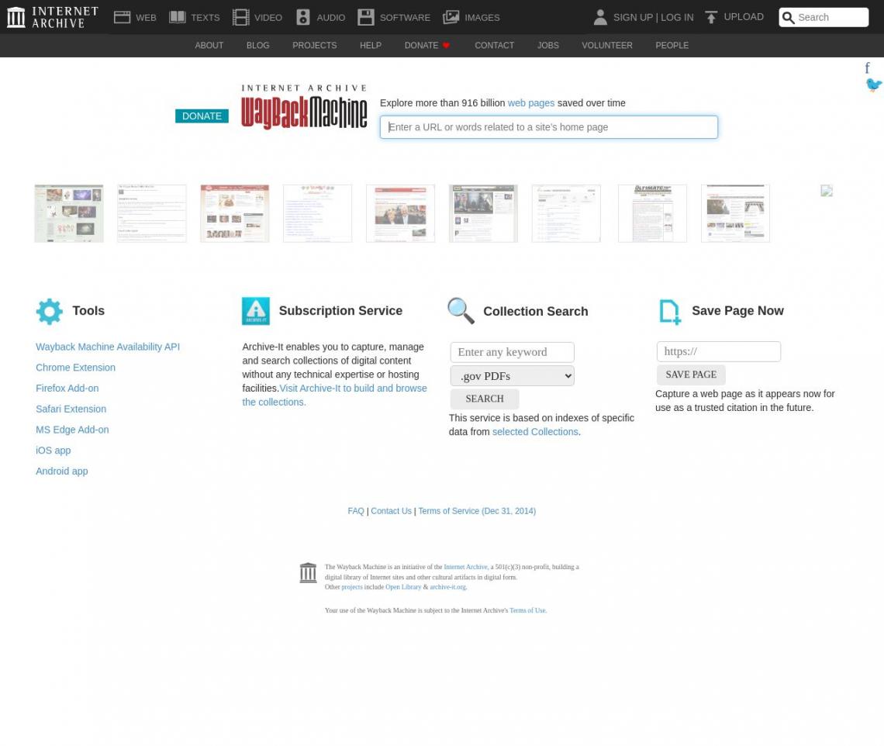The image size is (884, 746).
Task: Focus the https:// Save Page field
Action: coord(718,352)
